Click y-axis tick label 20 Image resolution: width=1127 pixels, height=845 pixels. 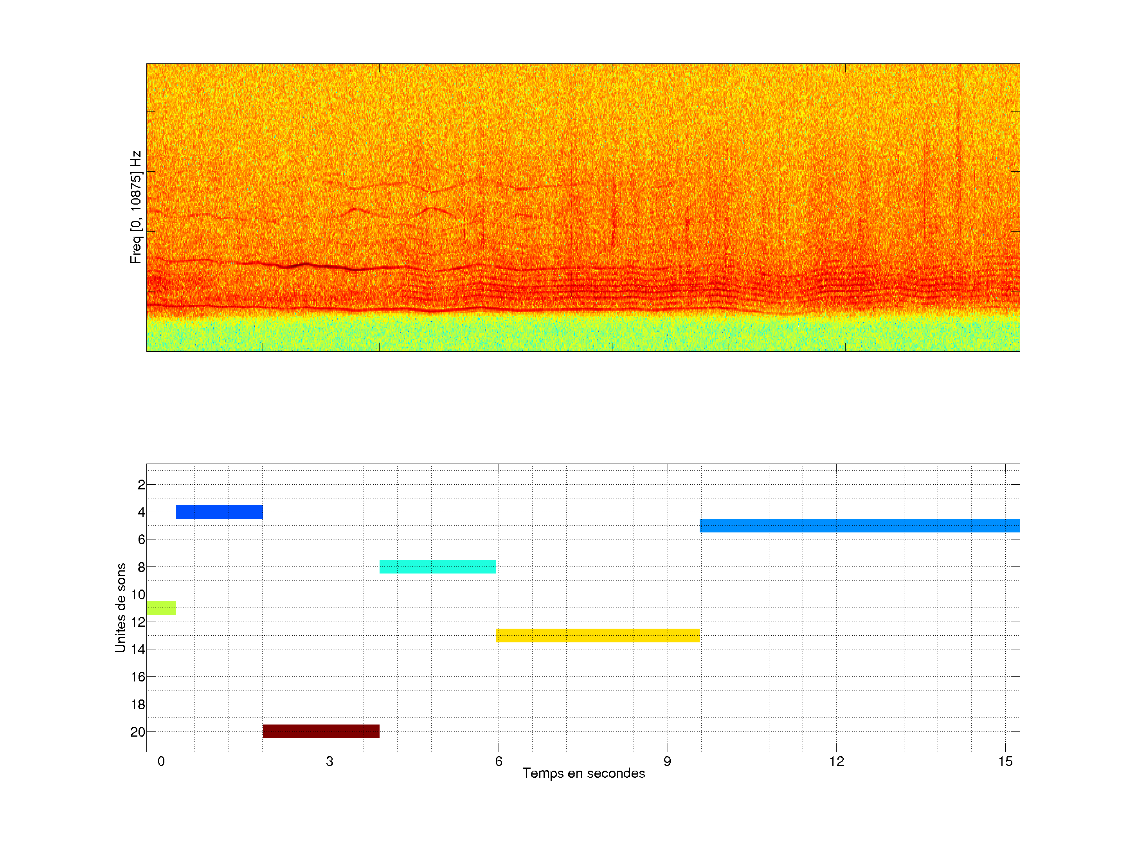138,732
